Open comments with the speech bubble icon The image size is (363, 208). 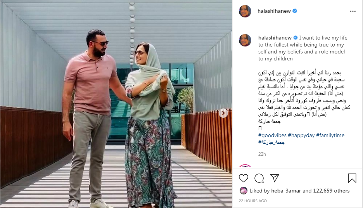(x=259, y=178)
